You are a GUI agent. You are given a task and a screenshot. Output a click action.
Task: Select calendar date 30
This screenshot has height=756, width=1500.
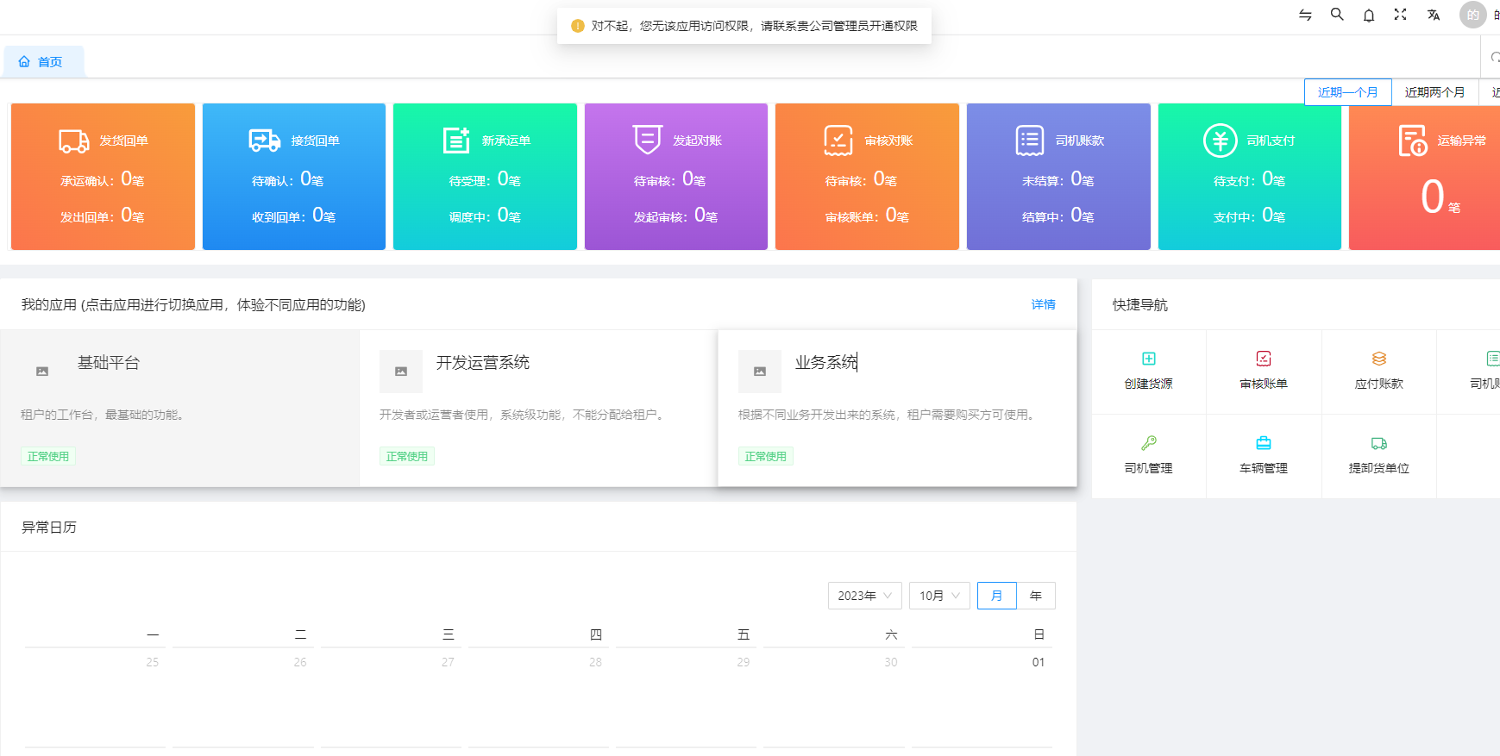tap(891, 662)
